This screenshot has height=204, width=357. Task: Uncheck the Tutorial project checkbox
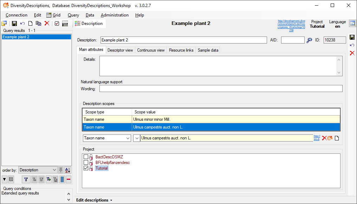(86, 168)
